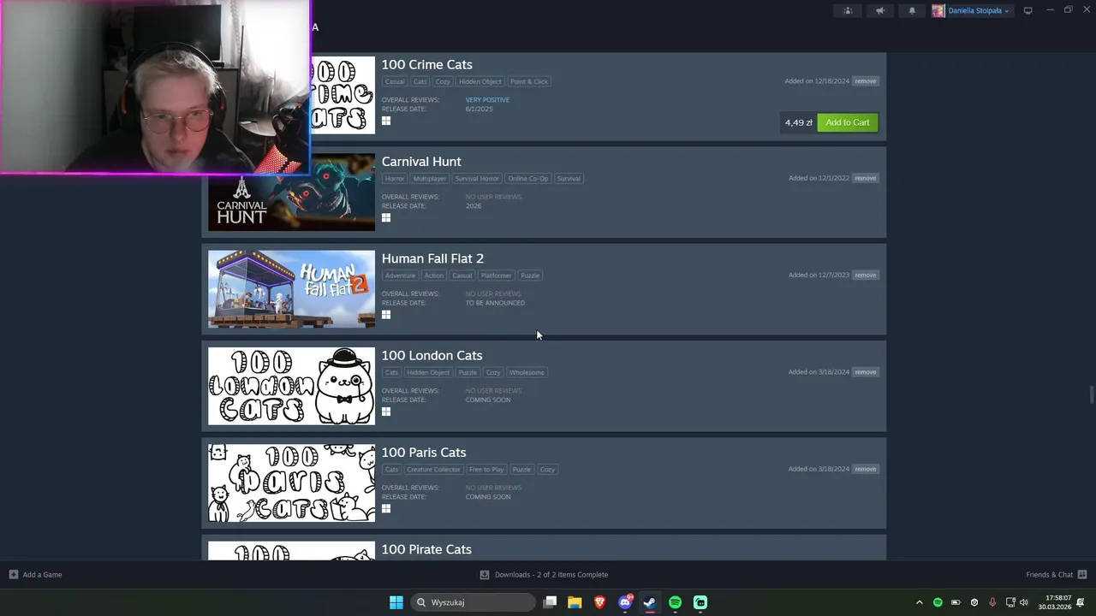
Task: Select the Creature Collector tag
Action: point(433,469)
